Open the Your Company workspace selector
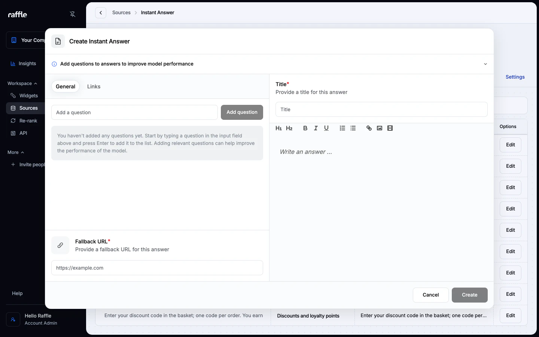Screen dimensions: 539x337 25,40
